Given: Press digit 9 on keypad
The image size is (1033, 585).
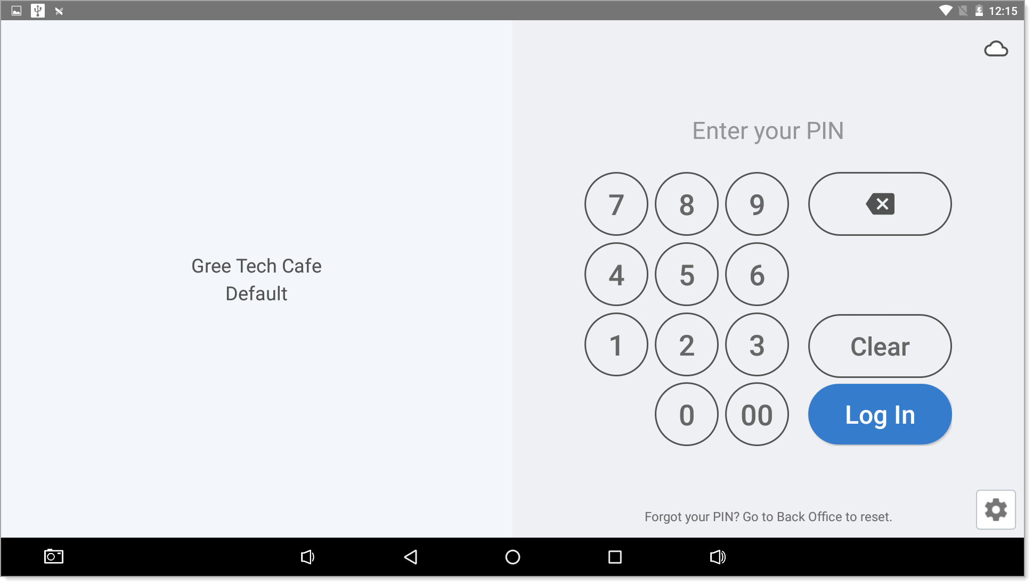Looking at the screenshot, I should [x=757, y=204].
